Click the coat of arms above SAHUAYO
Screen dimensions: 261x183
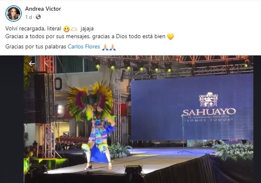[209, 100]
